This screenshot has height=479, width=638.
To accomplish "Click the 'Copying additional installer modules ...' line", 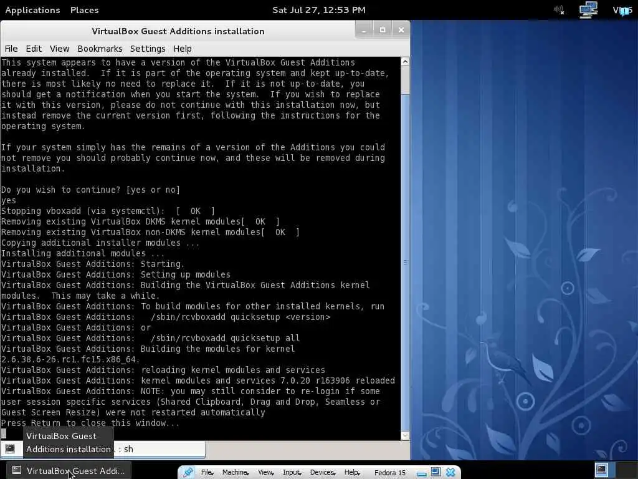I will coord(100,243).
